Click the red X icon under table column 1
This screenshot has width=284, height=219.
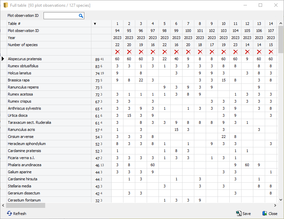[117, 52]
